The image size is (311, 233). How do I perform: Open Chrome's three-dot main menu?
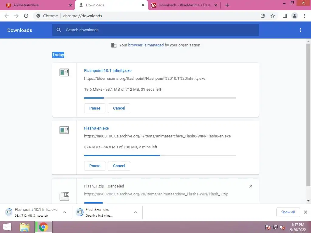304,16
